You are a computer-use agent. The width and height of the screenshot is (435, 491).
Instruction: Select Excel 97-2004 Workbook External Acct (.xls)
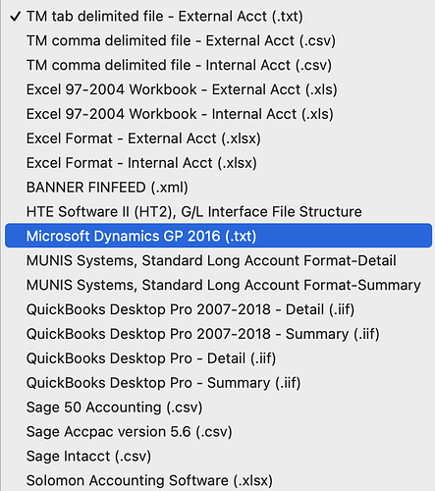click(x=218, y=89)
